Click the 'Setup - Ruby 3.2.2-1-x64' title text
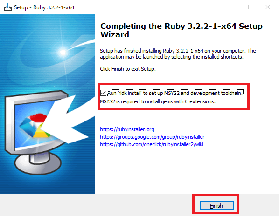 tap(44, 7)
